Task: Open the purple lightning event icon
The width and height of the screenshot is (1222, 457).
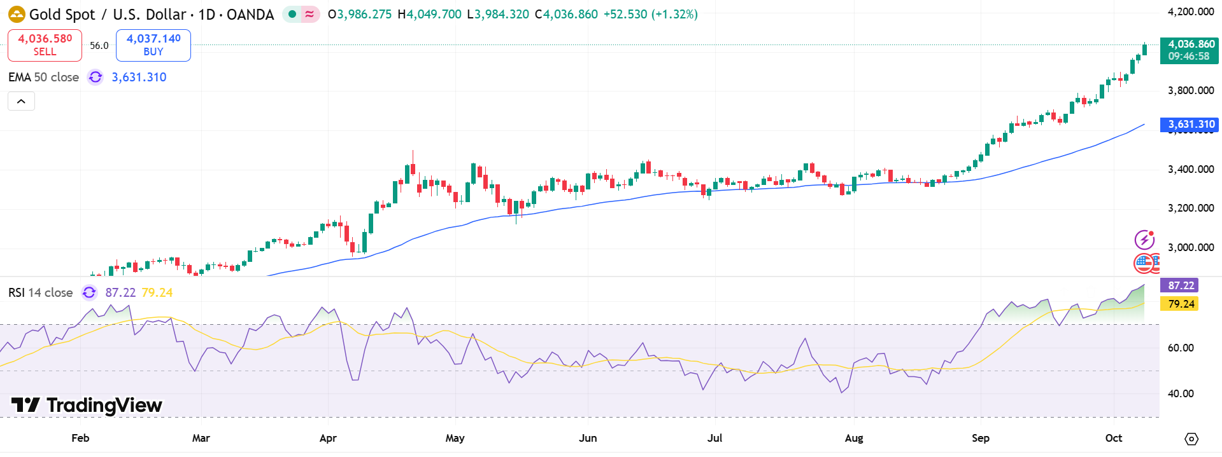Action: [x=1144, y=240]
